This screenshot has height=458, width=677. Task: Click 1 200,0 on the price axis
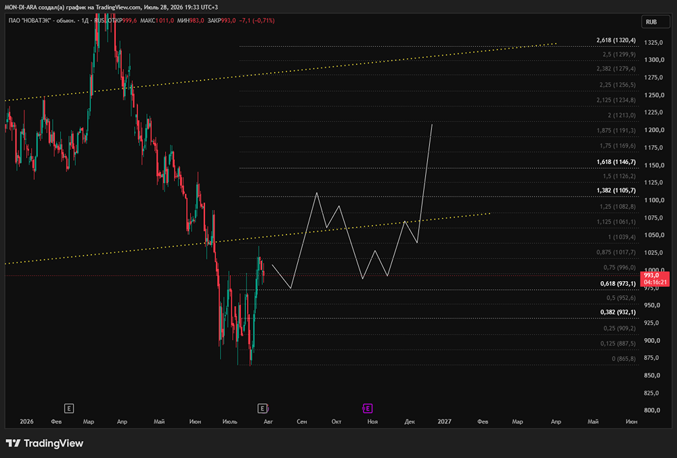click(654, 130)
